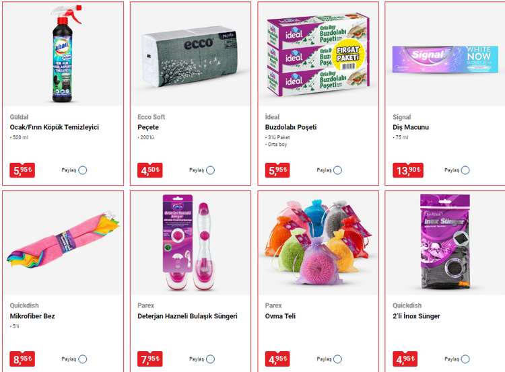Click the 13,90 price tag on Signal

pyautogui.click(x=408, y=170)
